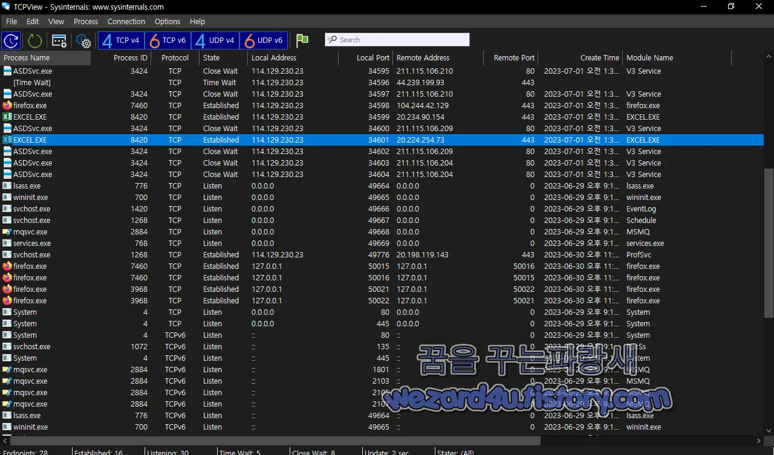Select svchost.exe row with PID 1420

point(382,208)
